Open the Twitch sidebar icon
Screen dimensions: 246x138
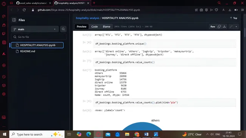(4, 34)
